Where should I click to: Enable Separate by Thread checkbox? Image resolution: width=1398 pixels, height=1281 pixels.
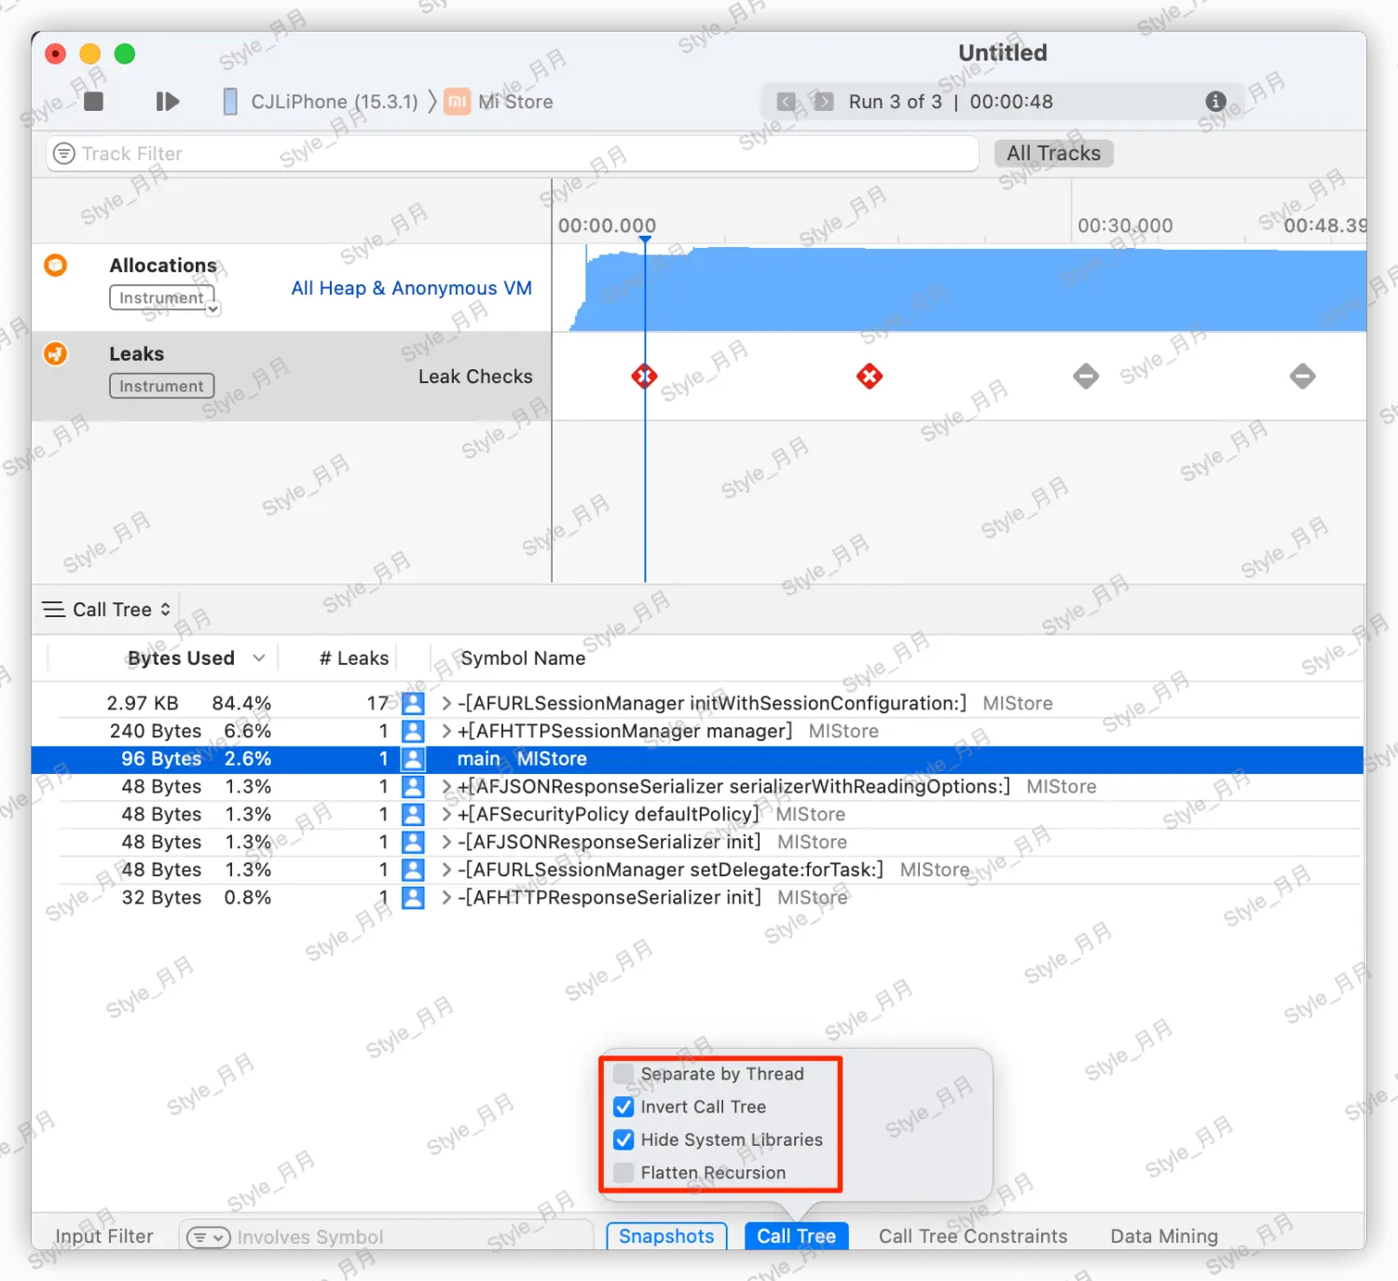tap(624, 1074)
